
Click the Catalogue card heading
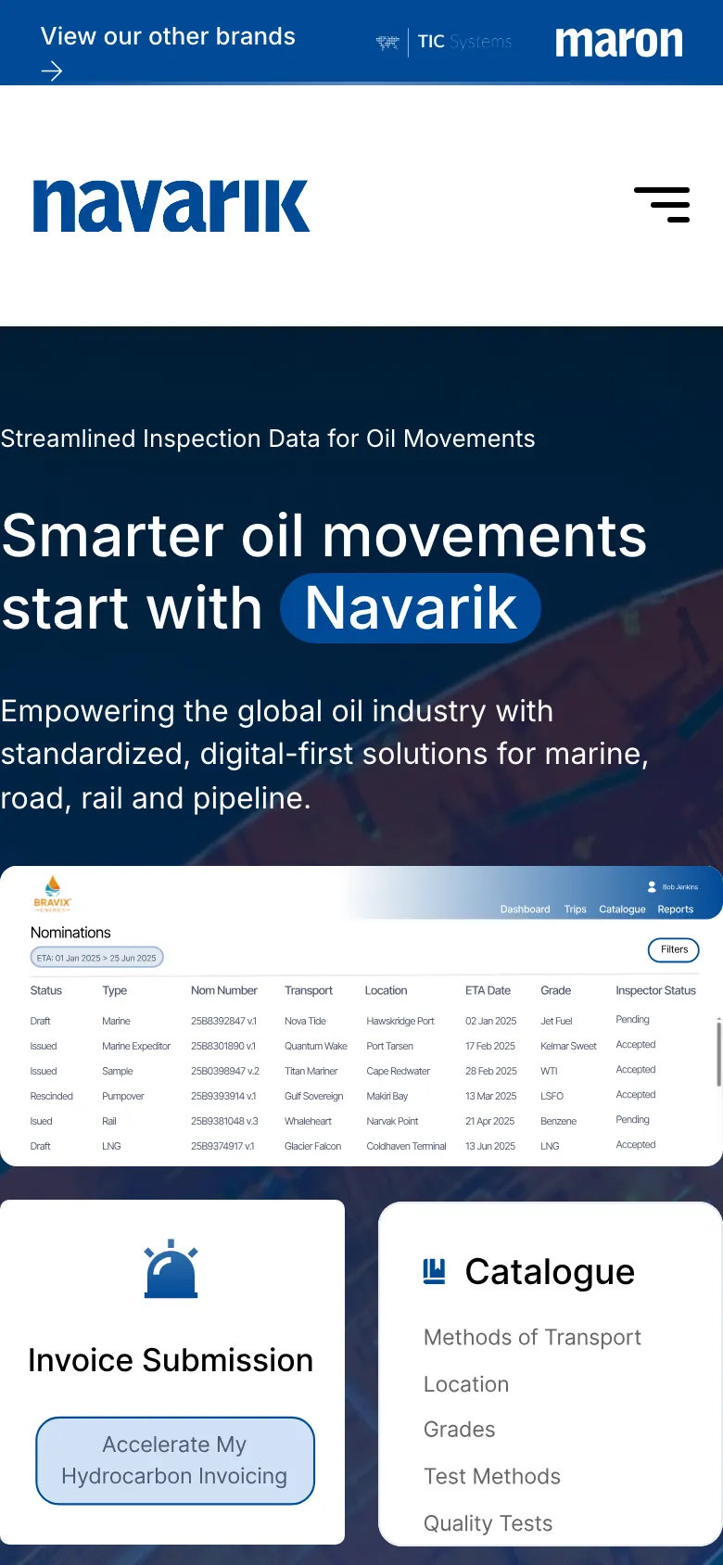click(550, 1272)
